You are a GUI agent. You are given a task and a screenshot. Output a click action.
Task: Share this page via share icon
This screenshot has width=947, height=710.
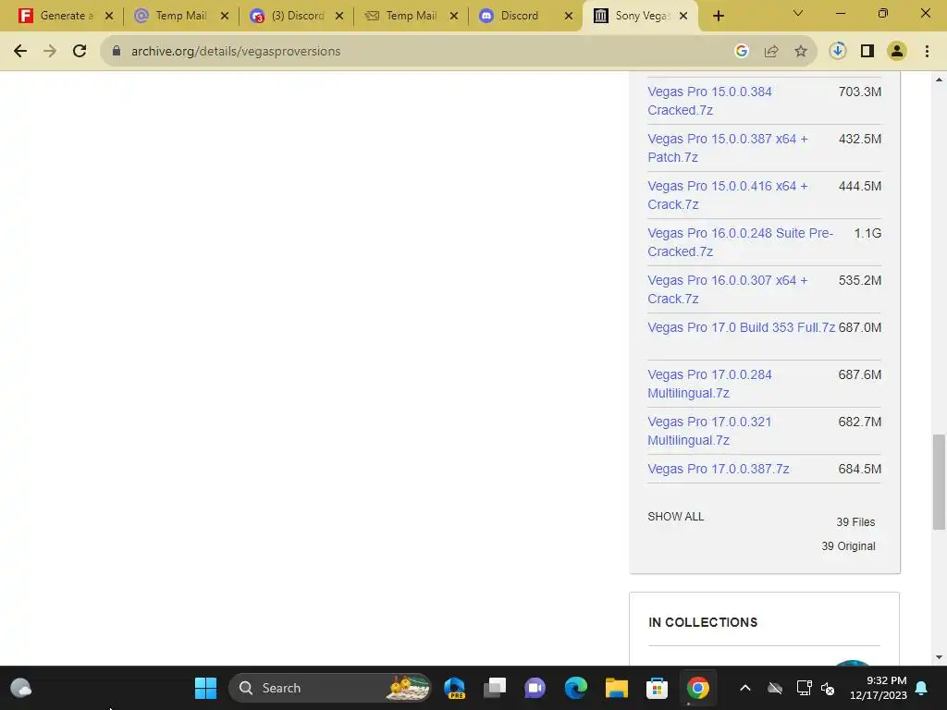click(x=771, y=52)
